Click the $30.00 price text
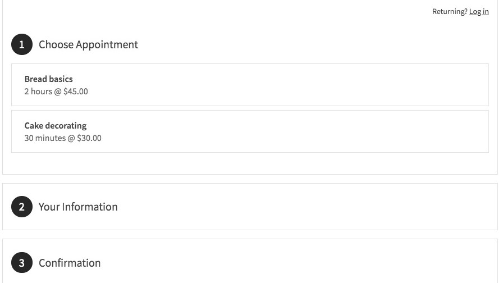The height and width of the screenshot is (283, 503). click(89, 138)
